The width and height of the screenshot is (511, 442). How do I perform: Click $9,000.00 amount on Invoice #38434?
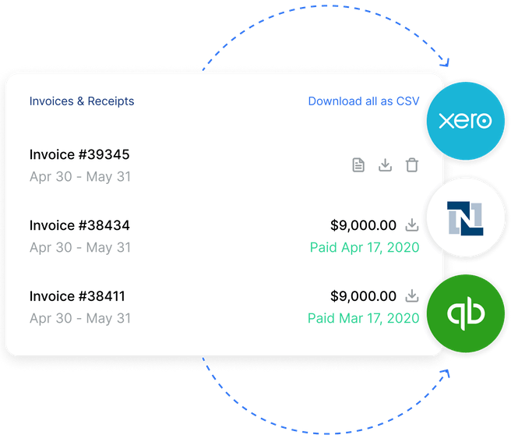363,225
